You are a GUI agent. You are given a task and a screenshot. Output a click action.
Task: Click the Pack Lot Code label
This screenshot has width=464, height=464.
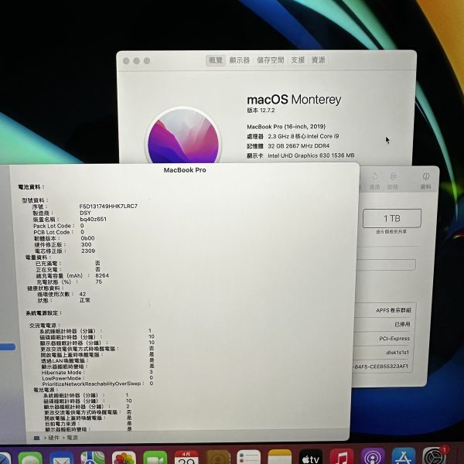click(x=53, y=226)
